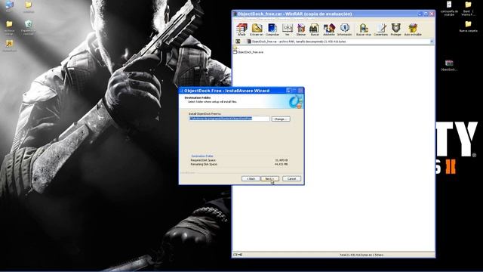
Task: Click the Back button in InstallAware Wizard
Action: pos(251,179)
